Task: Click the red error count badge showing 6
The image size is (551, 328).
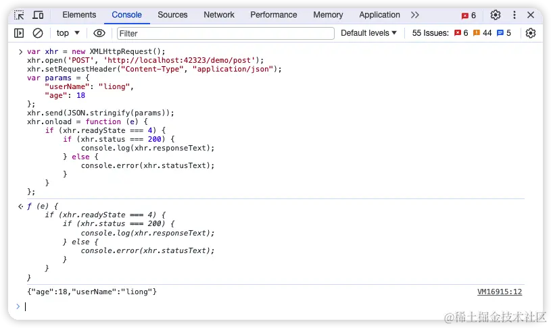Action: pos(469,16)
